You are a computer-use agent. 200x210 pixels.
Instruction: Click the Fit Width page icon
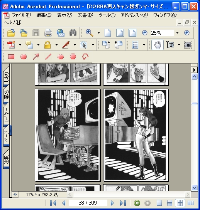[x=132, y=33]
